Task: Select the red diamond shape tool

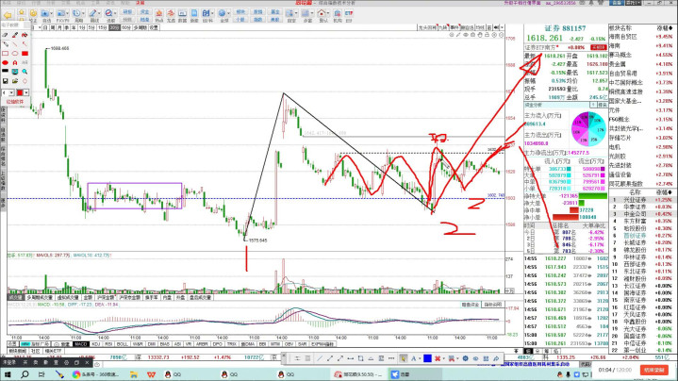Action: click(25, 81)
